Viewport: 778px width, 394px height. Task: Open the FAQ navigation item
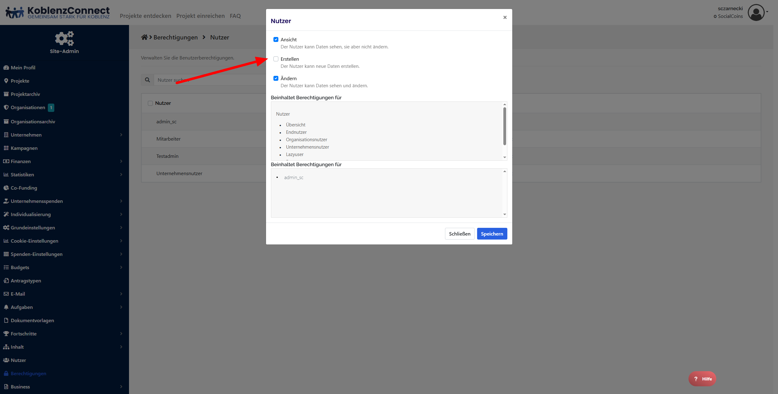(x=235, y=16)
